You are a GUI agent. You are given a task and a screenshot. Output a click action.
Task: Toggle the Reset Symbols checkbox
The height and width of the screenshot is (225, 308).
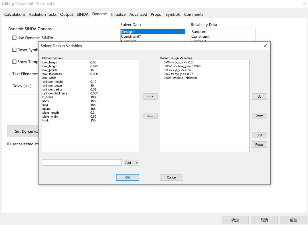(x=14, y=50)
